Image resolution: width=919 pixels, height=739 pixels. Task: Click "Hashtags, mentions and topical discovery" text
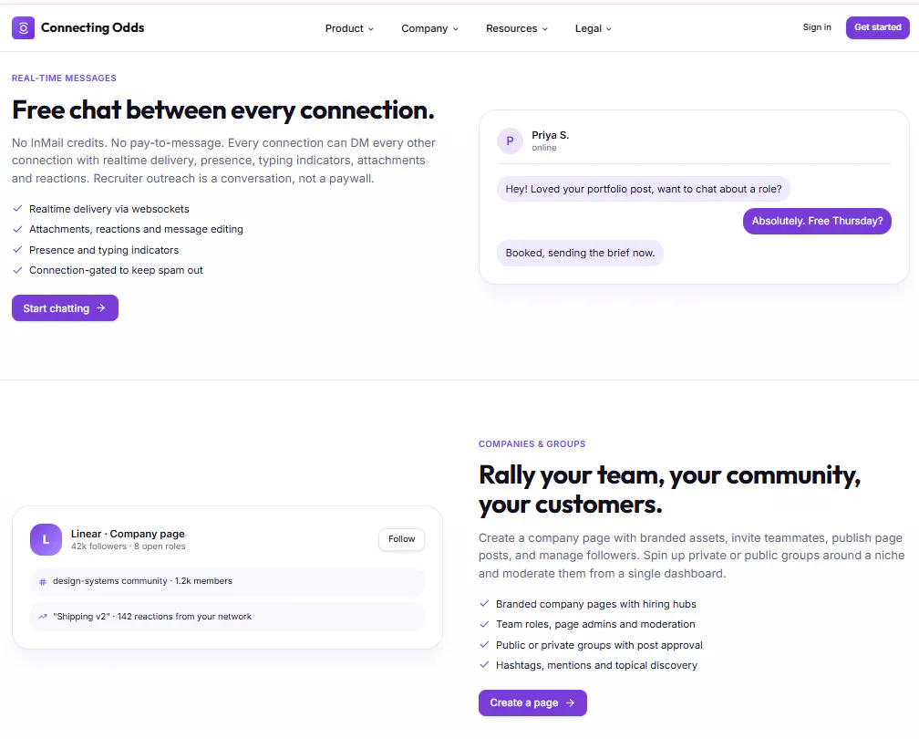(x=596, y=665)
